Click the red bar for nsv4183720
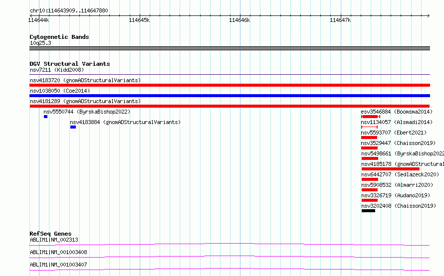444x276 pixels. pyautogui.click(x=229, y=85)
